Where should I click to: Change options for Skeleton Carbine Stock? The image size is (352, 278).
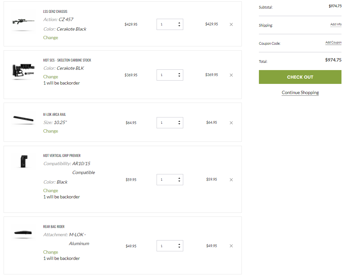pyautogui.click(x=51, y=77)
